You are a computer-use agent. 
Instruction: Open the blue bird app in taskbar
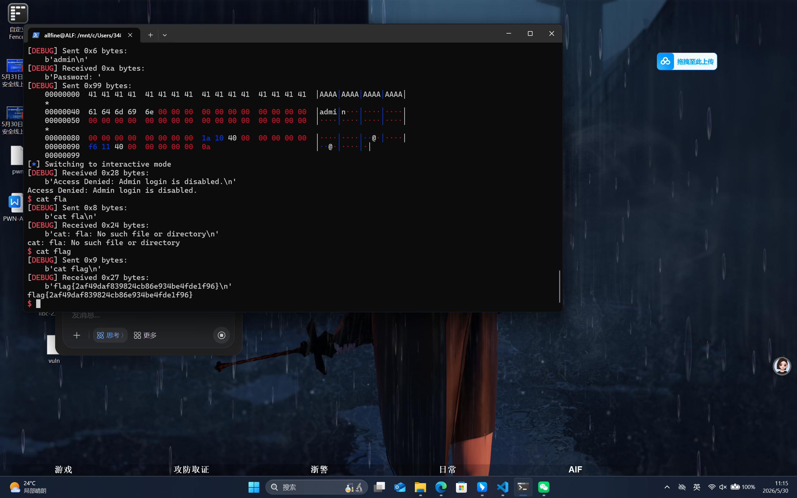(x=482, y=487)
